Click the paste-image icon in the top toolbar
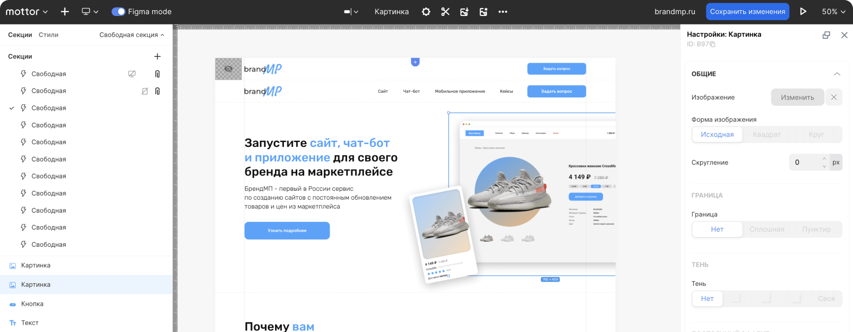 (483, 12)
